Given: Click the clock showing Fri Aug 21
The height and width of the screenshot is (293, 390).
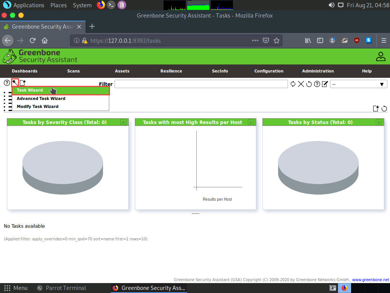Looking at the screenshot, I should click(368, 5).
